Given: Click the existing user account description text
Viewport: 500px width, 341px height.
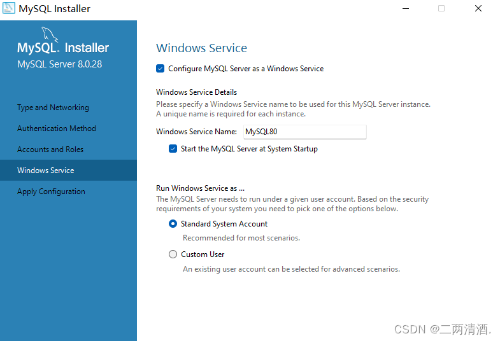Looking at the screenshot, I should (291, 269).
